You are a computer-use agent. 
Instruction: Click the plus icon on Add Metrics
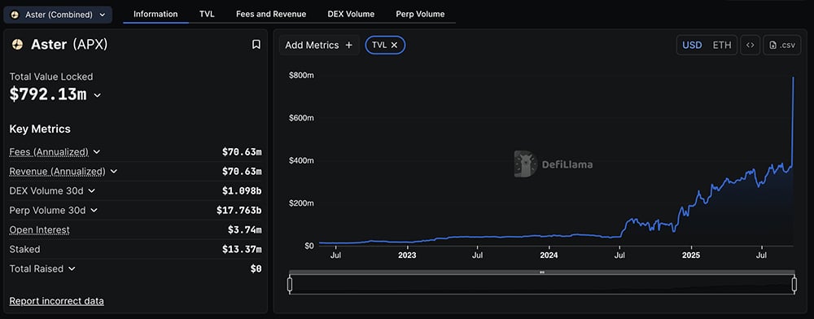coord(349,45)
